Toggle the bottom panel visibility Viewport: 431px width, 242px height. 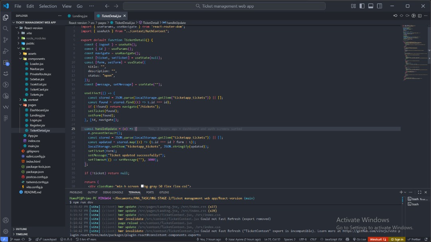371,6
